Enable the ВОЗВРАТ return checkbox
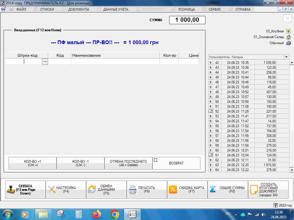 [156, 160]
